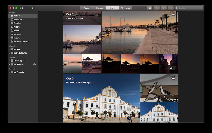Show the +51 more photos tile

pos(172,68)
